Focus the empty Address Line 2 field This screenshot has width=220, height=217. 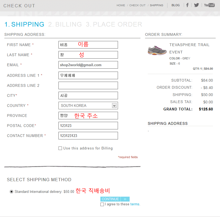[88, 85]
